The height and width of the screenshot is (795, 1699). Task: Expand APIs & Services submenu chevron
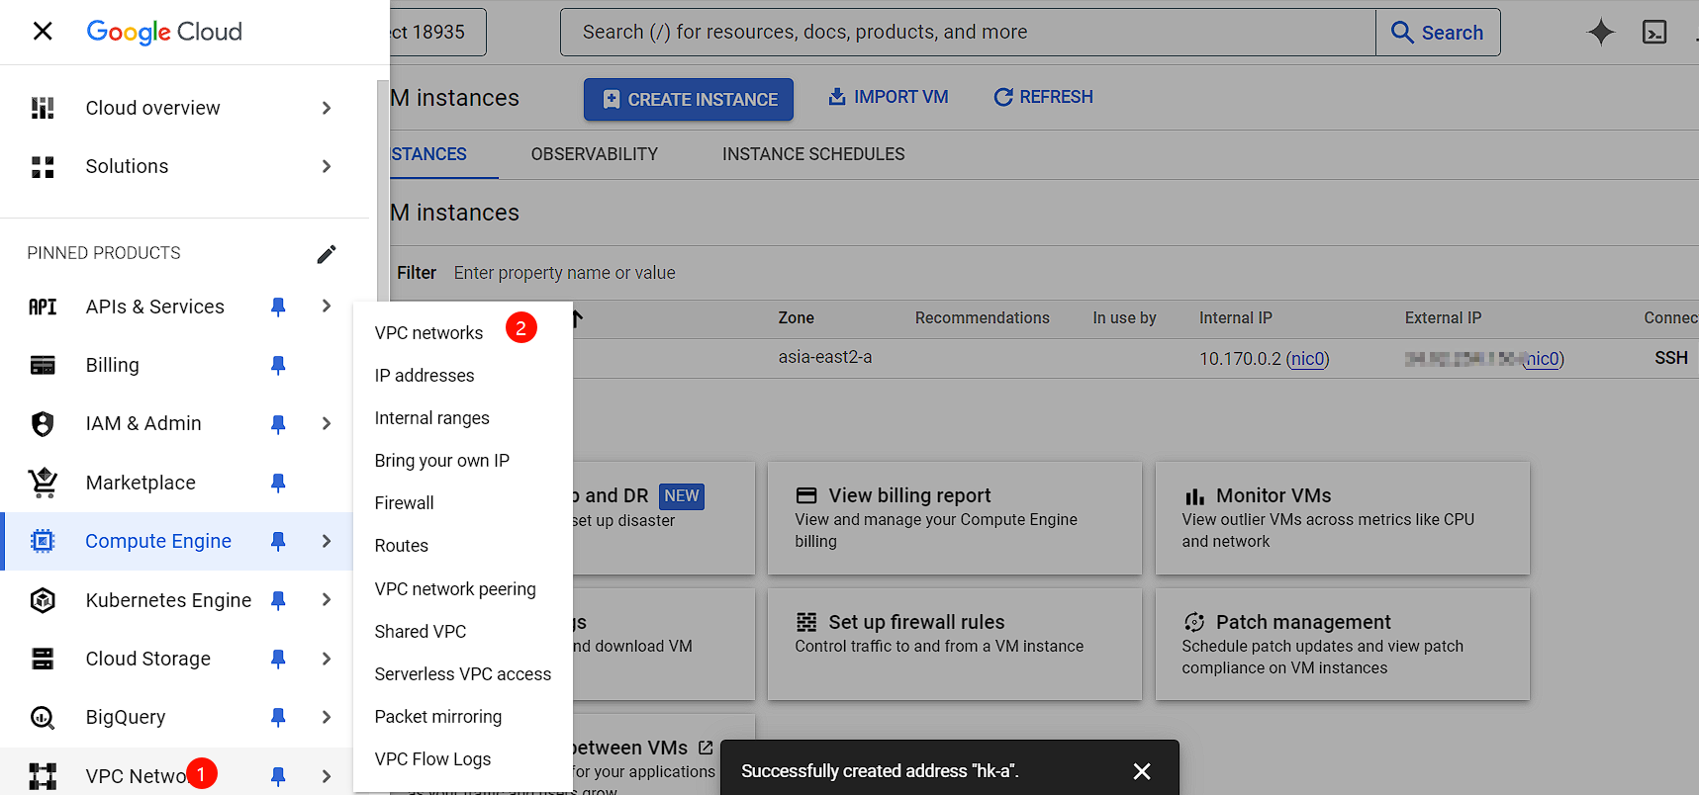[x=327, y=307]
